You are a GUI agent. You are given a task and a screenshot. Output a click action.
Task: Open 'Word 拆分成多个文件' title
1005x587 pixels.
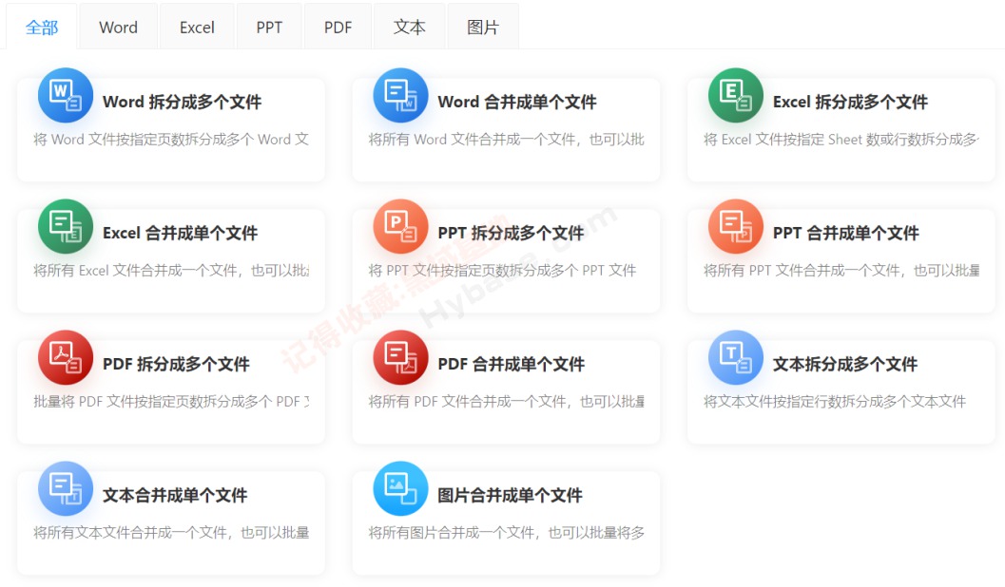pyautogui.click(x=182, y=102)
